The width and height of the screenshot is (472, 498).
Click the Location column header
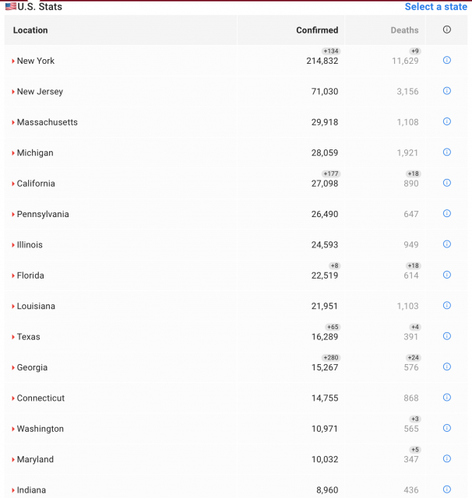click(30, 30)
